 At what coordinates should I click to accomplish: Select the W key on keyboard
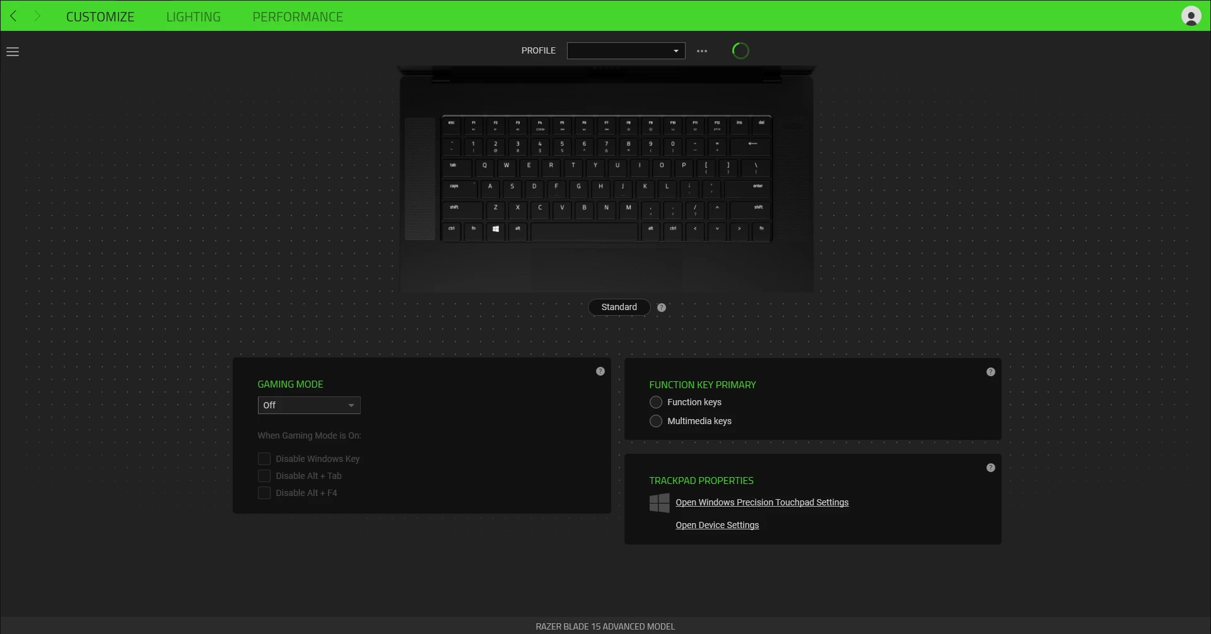click(506, 168)
